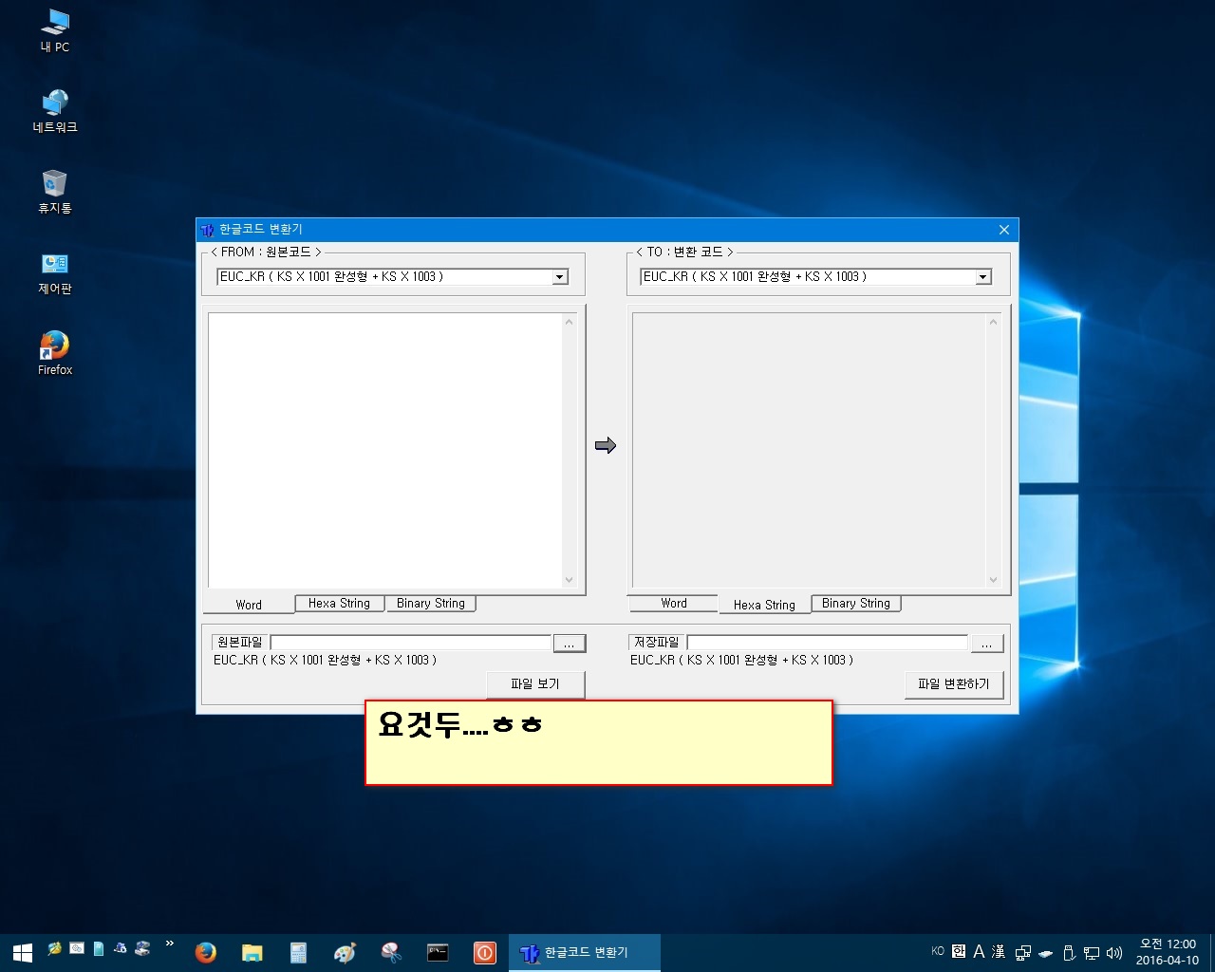Click the KO language indicator in the tray
The width and height of the screenshot is (1215, 972).
[938, 951]
